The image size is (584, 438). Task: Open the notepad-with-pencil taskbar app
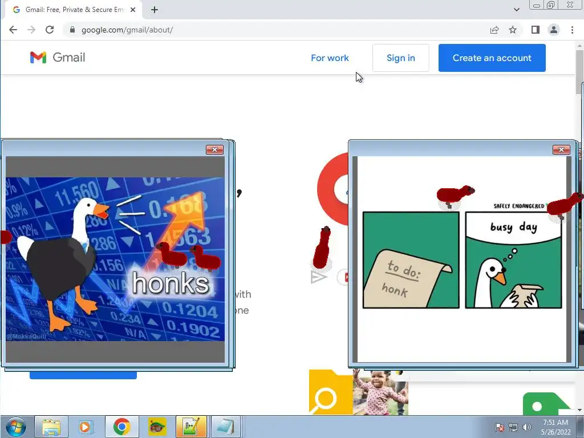tap(191, 427)
